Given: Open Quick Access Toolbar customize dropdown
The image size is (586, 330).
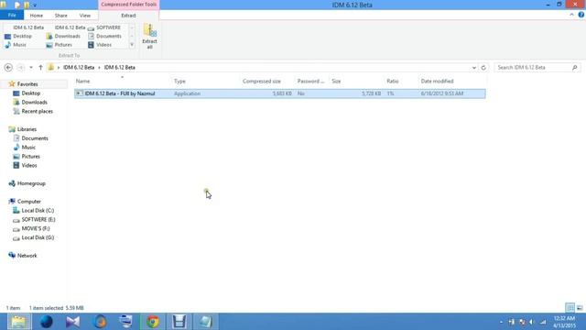Looking at the screenshot, I should [35, 5].
